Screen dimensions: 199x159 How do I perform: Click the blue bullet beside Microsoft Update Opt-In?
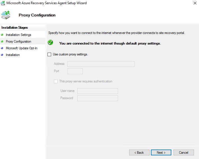2,48
